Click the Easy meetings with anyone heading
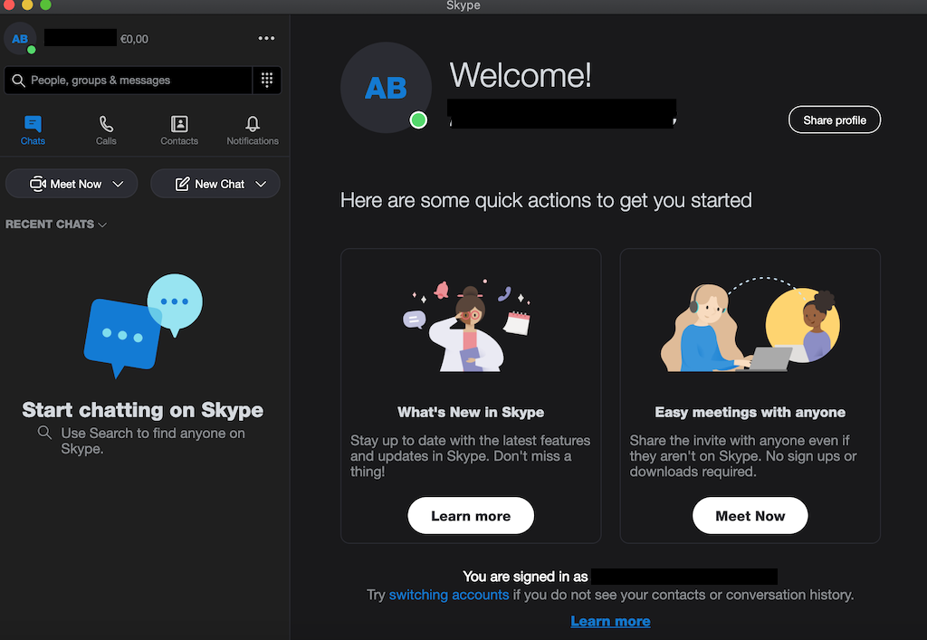This screenshot has height=640, width=927. point(750,412)
